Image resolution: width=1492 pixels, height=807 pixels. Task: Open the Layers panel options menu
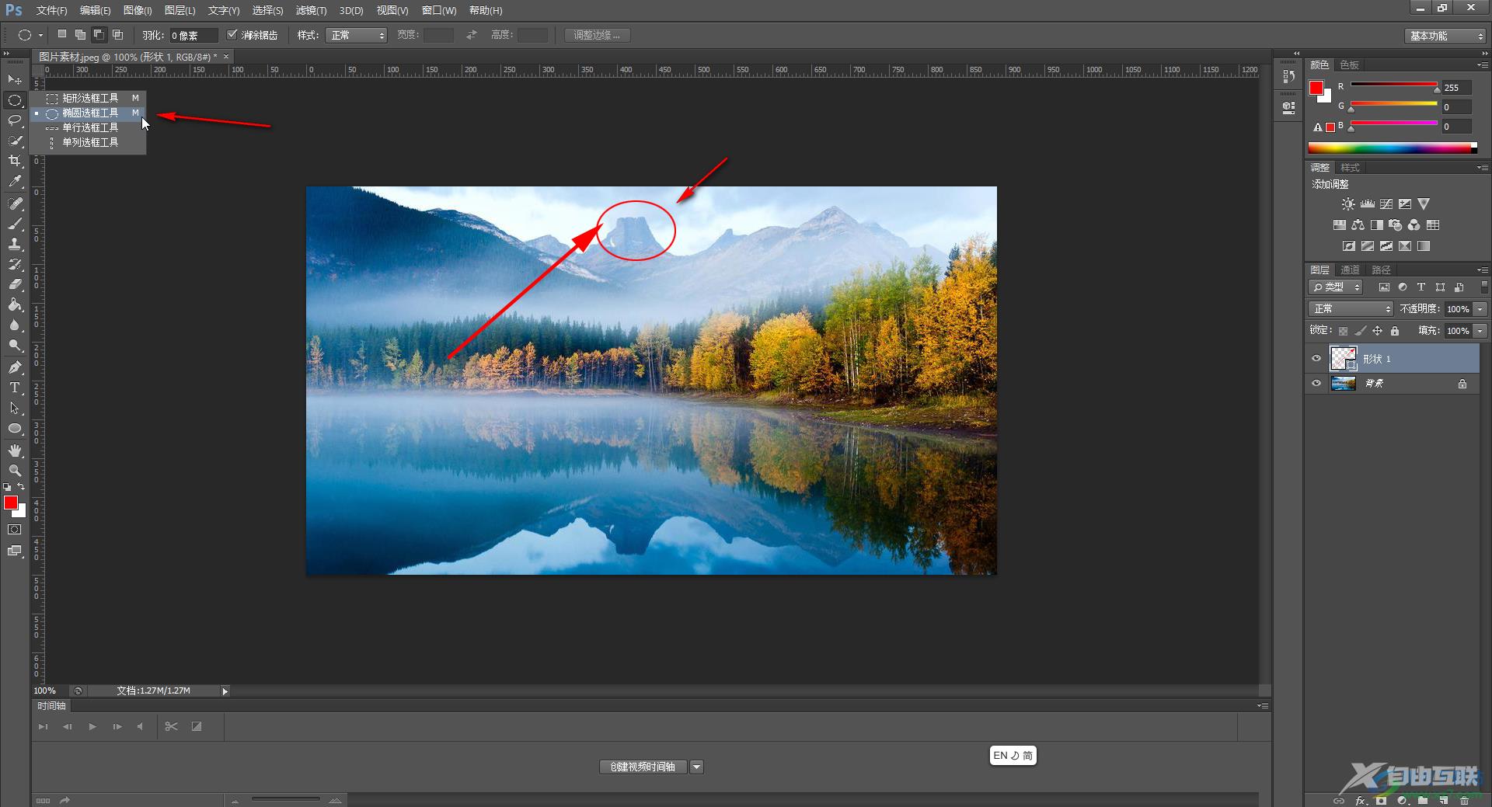click(1483, 270)
